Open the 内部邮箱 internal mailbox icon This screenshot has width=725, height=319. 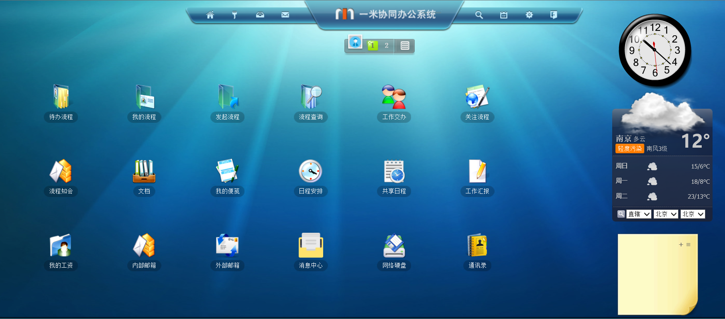point(144,246)
